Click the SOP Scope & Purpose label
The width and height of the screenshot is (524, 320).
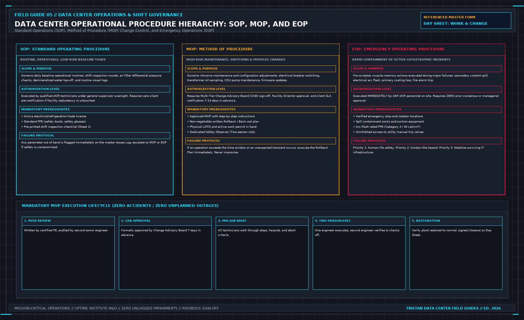95,69
